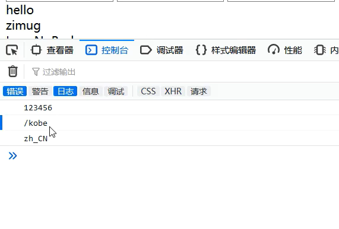Clear console with trash icon
The image size is (339, 229).
coord(12,71)
